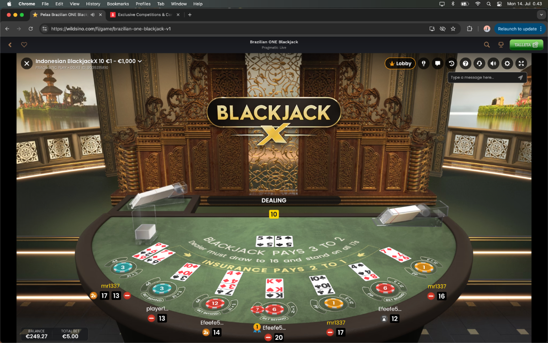548x343 pixels.
Task: Click the chat message input field
Action: 483,77
